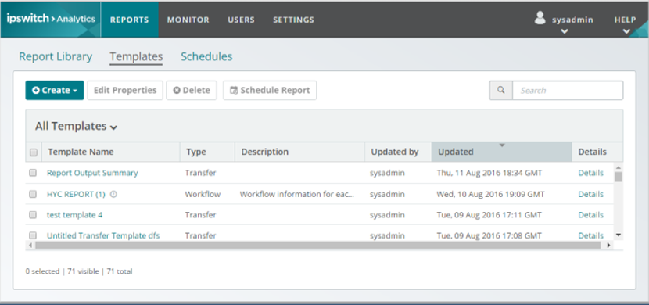Click the Updated column sort arrow

pyautogui.click(x=502, y=145)
